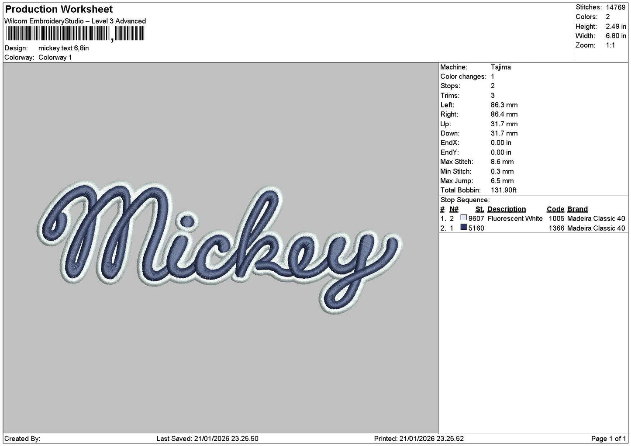Viewport: 631px width, 446px height.
Task: Click the 'Down:' label
Action: point(450,134)
